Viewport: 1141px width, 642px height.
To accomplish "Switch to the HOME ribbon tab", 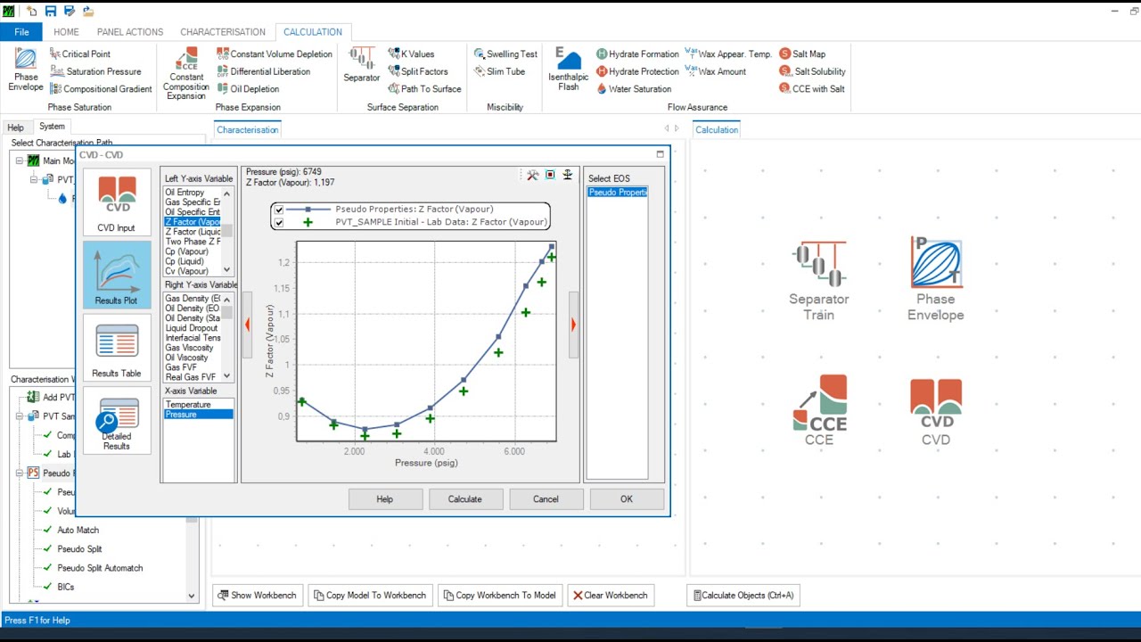I will (66, 32).
